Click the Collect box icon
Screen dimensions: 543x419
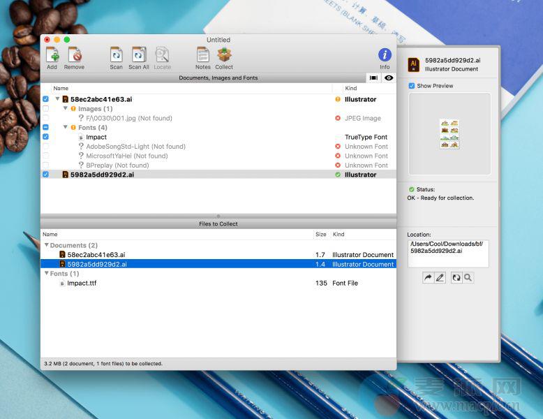click(x=224, y=55)
